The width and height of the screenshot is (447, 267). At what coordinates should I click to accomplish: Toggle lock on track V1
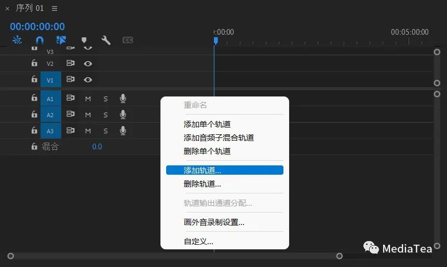(34, 79)
